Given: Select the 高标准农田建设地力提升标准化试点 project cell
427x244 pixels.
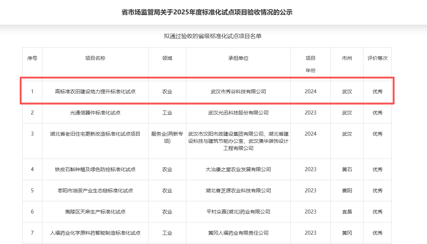Looking at the screenshot, I should click(95, 91).
